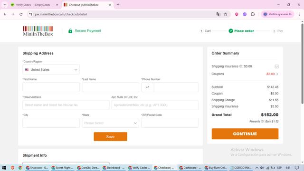Viewport: 304px width, 171px height.
Task: Click the purple extension icon in toolbar
Action: click(245, 14)
